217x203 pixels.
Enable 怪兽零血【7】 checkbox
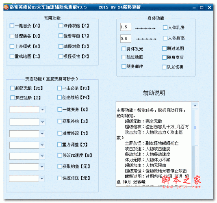coord(61,36)
